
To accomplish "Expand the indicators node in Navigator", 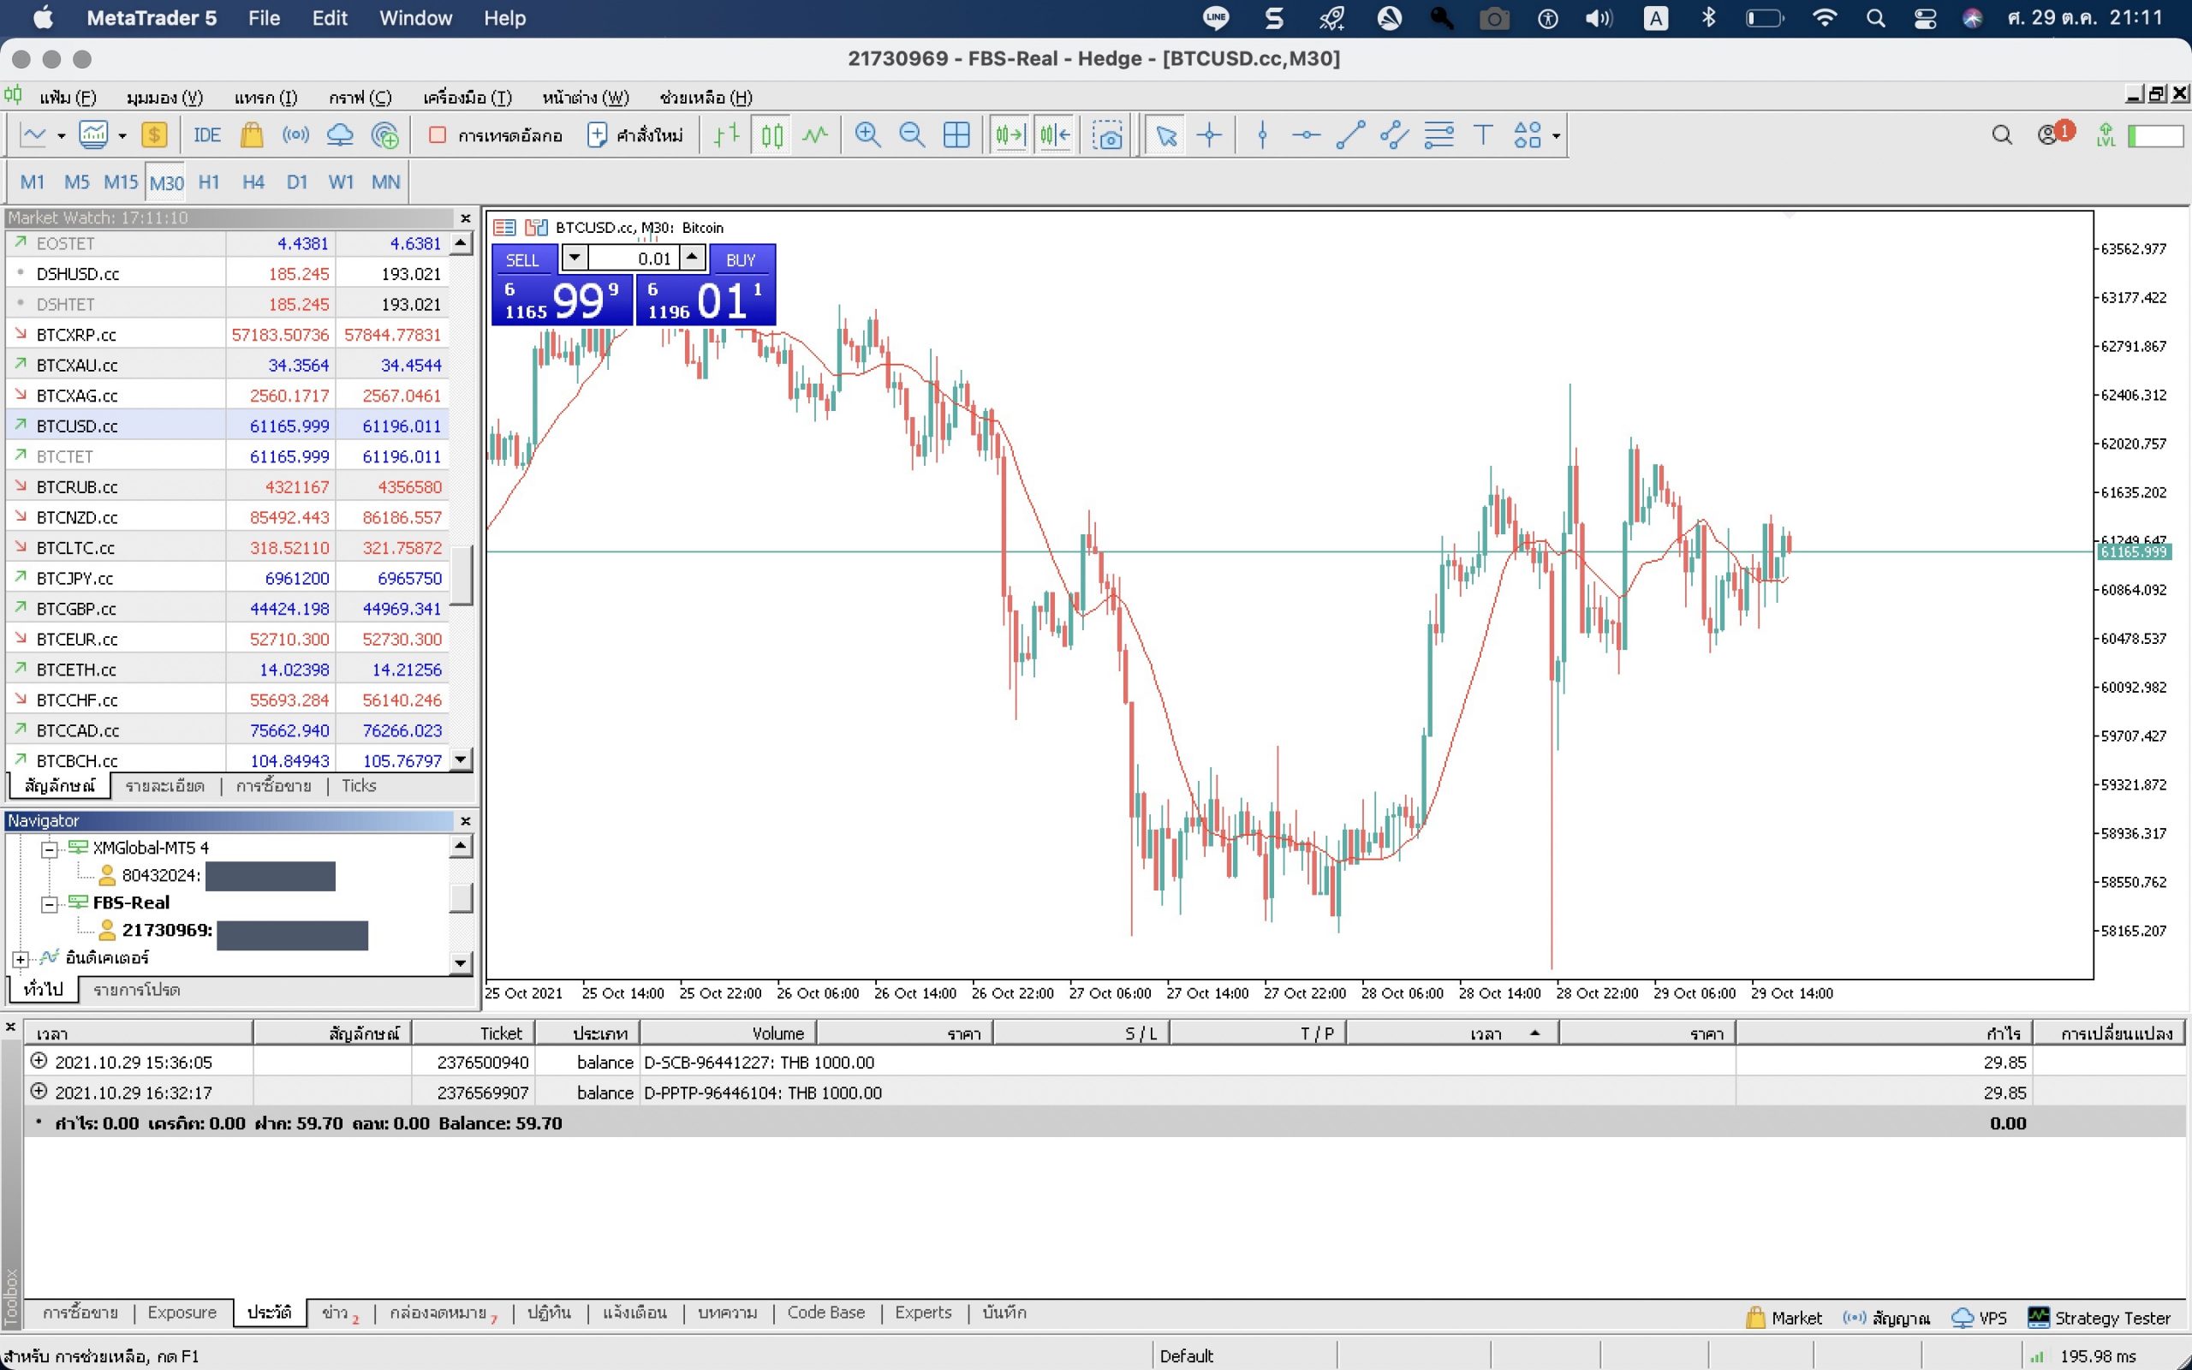I will pyautogui.click(x=20, y=959).
